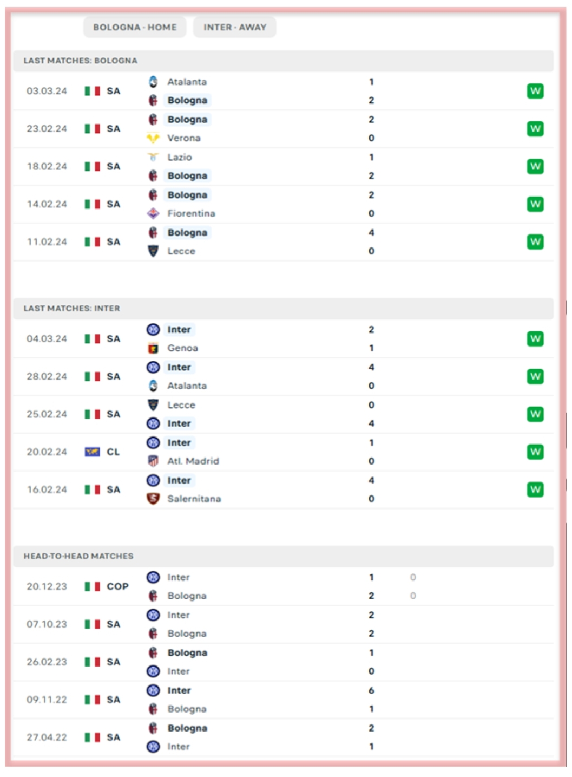572x777 pixels.
Task: Click the Genoa club crest
Action: (x=153, y=348)
